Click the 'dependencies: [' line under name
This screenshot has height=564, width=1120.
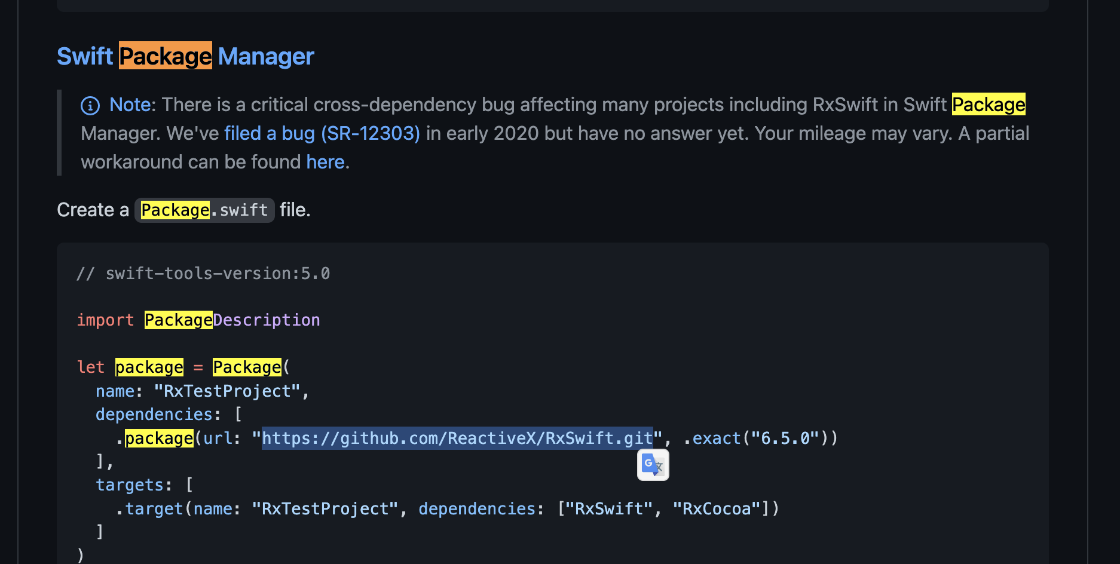pyautogui.click(x=169, y=415)
